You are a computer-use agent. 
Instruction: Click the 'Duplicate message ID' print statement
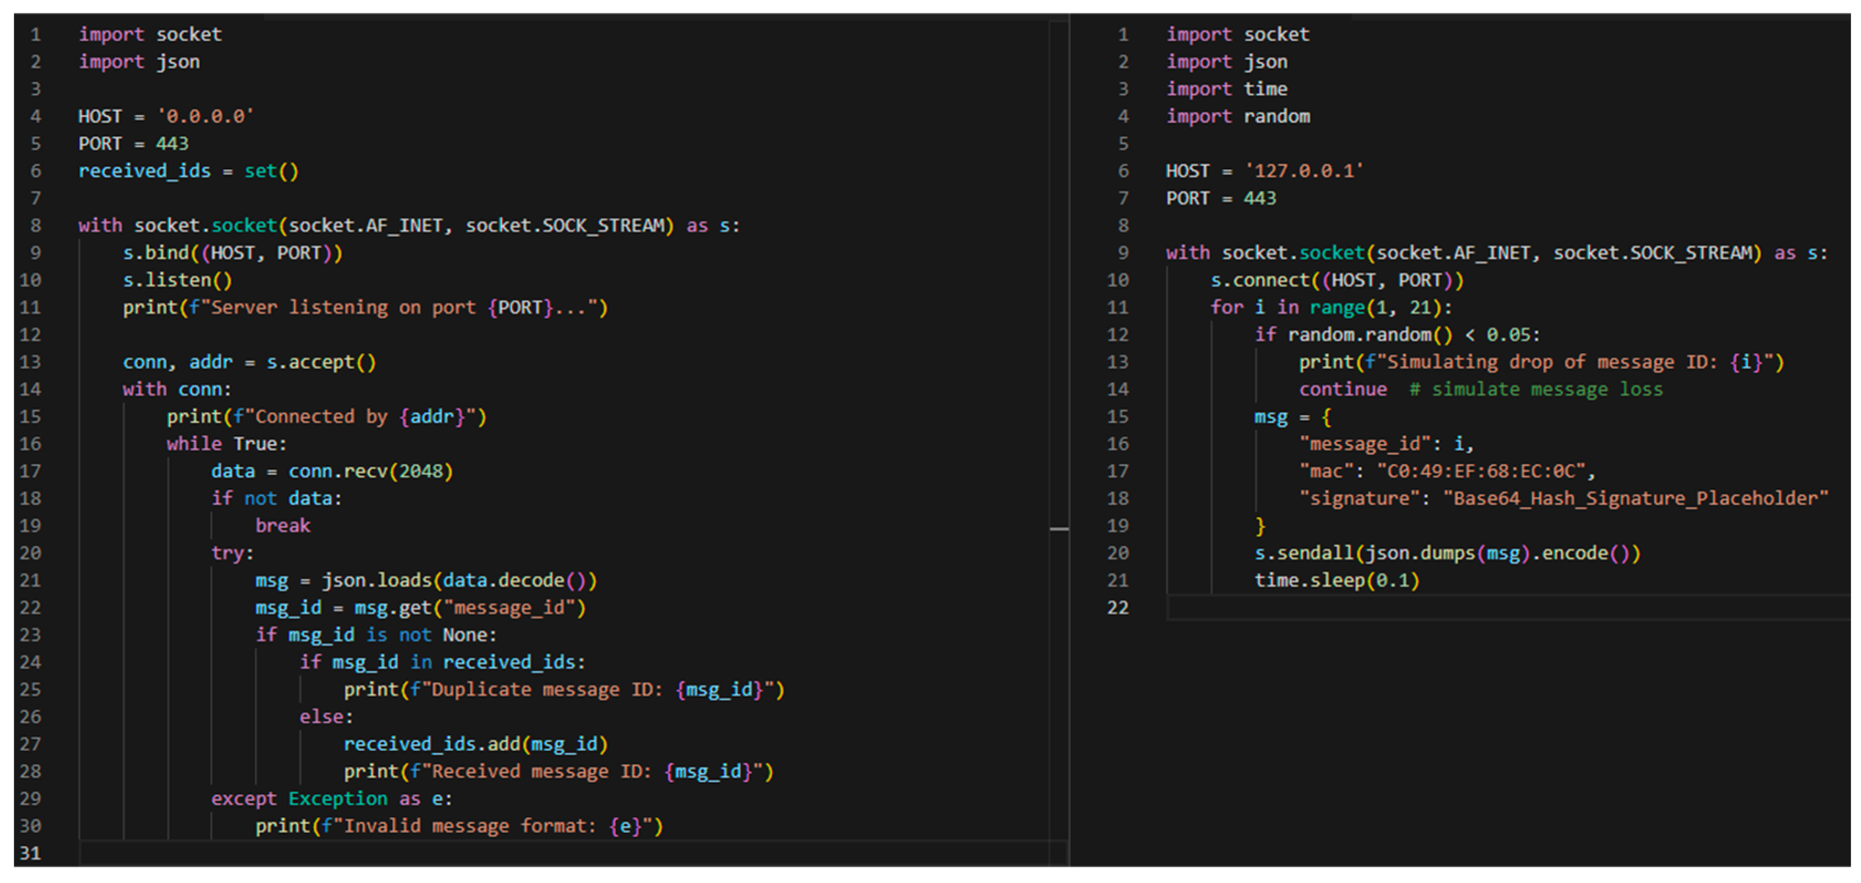coord(564,689)
